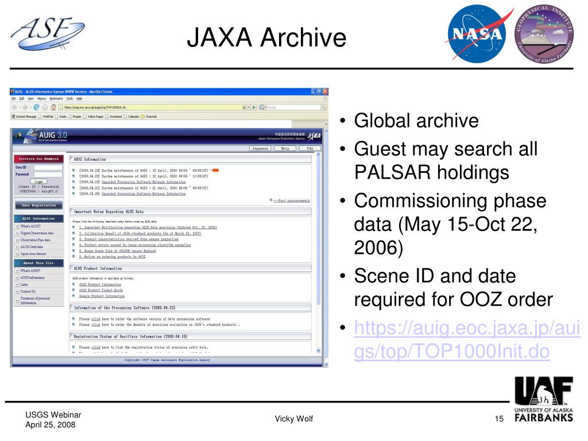Click the search magnifier icon in Firefox
This screenshot has height=441, width=588.
(323, 107)
